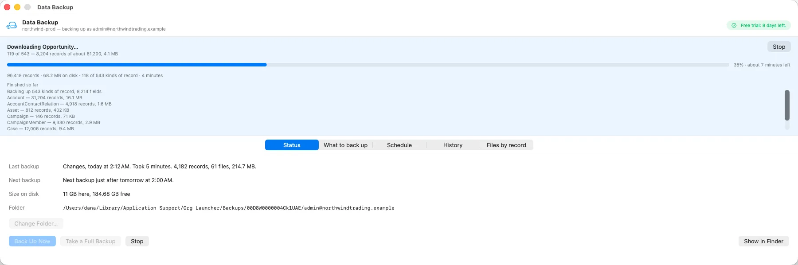The width and height of the screenshot is (798, 265).
Task: Click the '96,418 records · 68.2 MB on disk' summary
Action: pos(85,76)
